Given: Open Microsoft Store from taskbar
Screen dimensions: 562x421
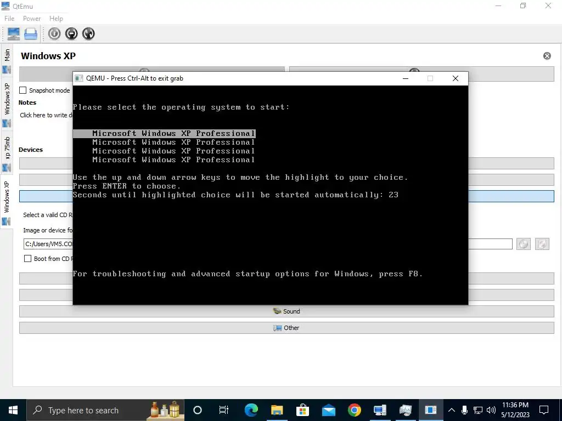Looking at the screenshot, I should click(x=302, y=410).
